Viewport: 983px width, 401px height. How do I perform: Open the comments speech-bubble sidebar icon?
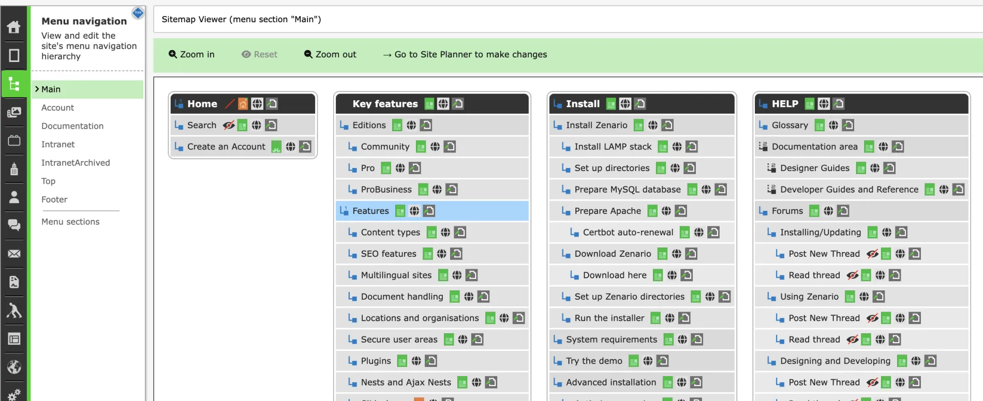coord(14,225)
